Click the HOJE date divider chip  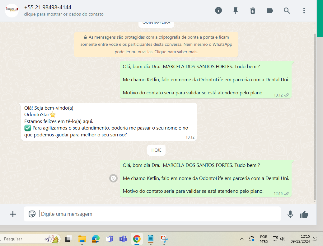point(156,150)
